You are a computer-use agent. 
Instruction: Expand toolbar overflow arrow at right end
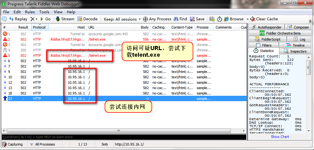click(x=311, y=21)
